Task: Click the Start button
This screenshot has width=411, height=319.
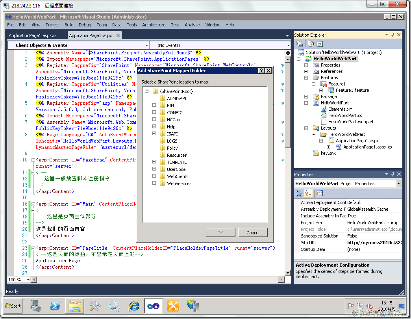Action: [13, 306]
